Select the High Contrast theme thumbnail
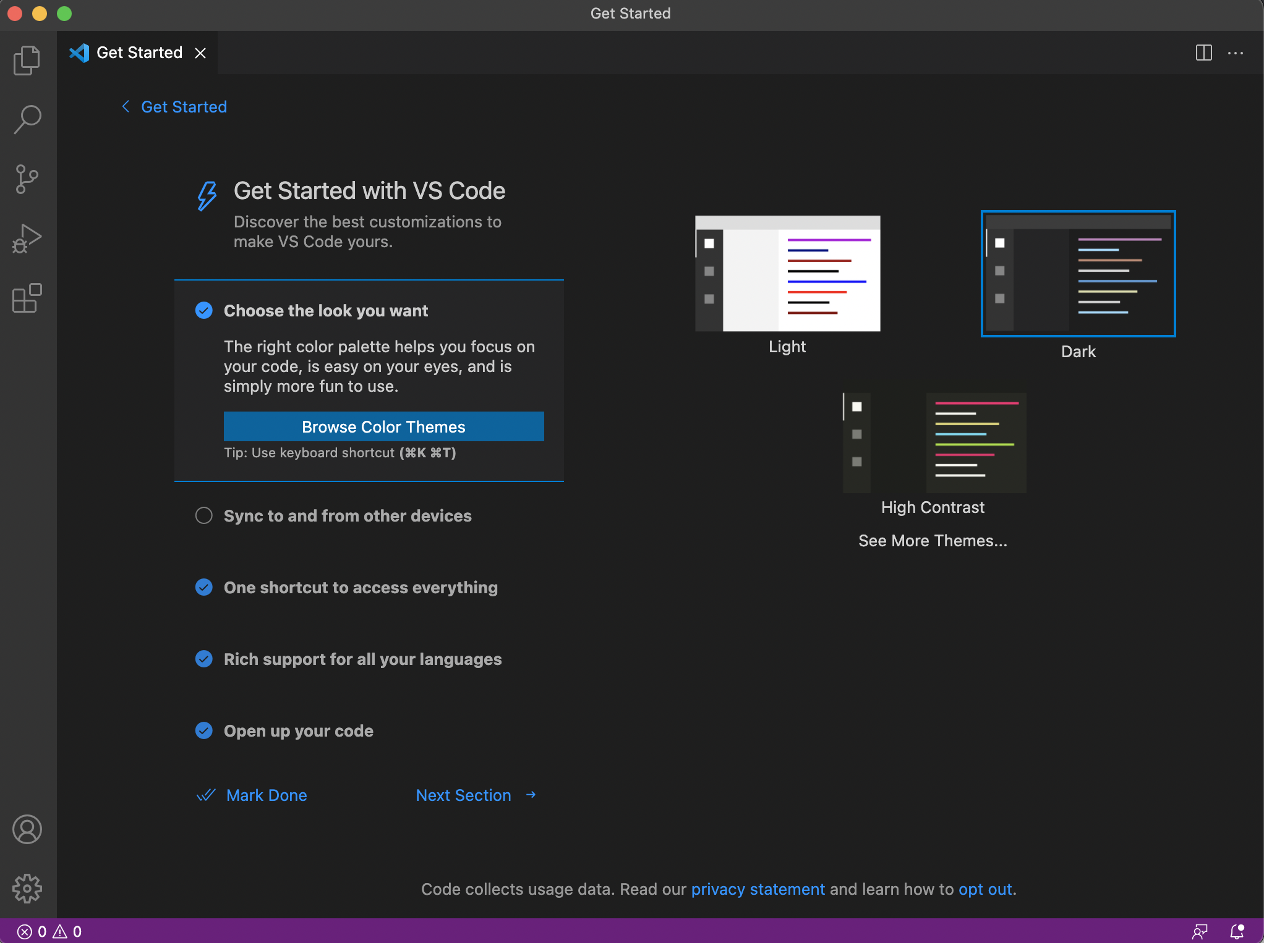This screenshot has height=943, width=1264. pyautogui.click(x=933, y=443)
